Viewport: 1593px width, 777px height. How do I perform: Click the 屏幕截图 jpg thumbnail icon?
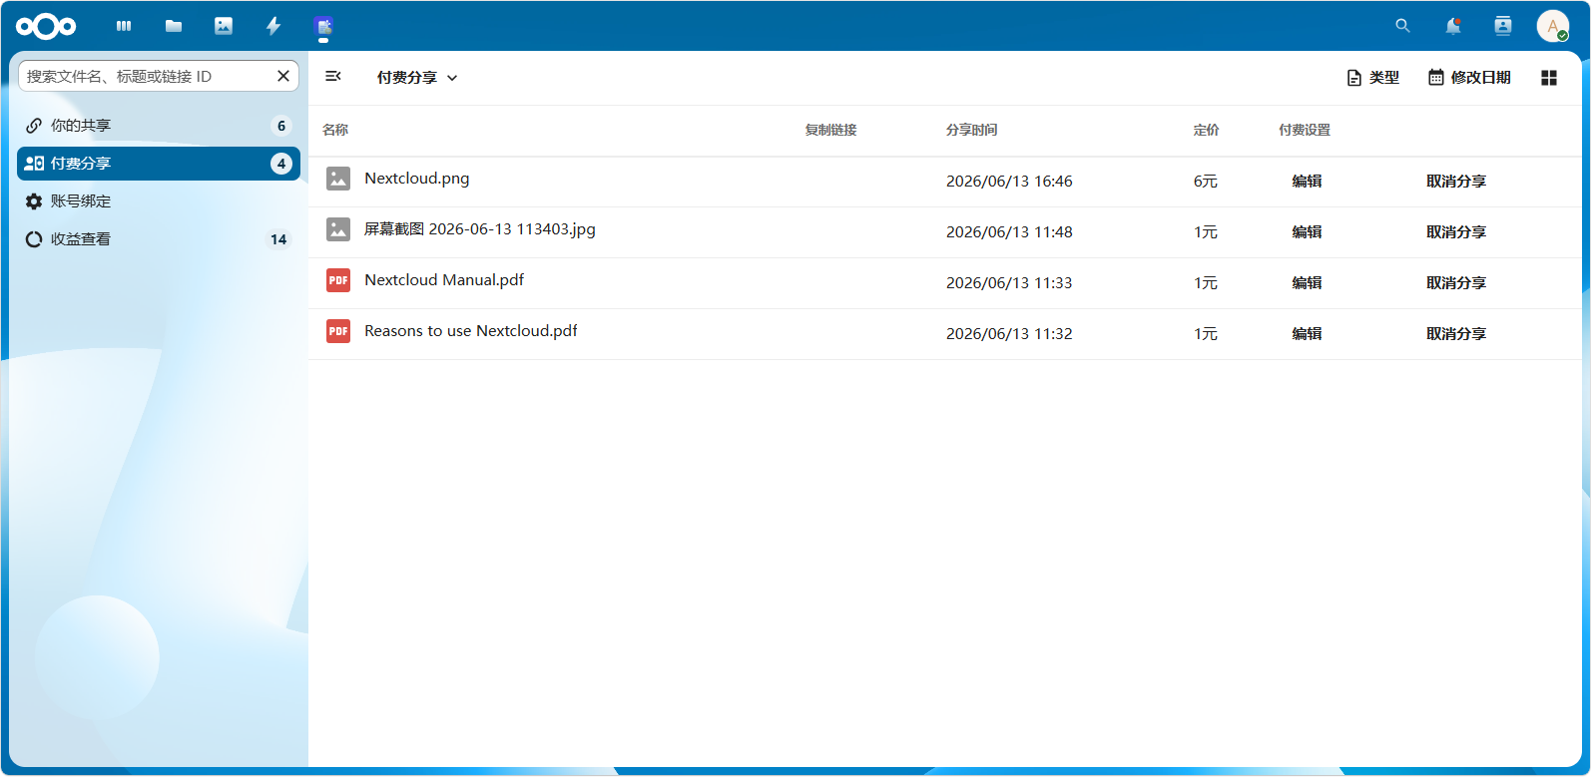338,229
